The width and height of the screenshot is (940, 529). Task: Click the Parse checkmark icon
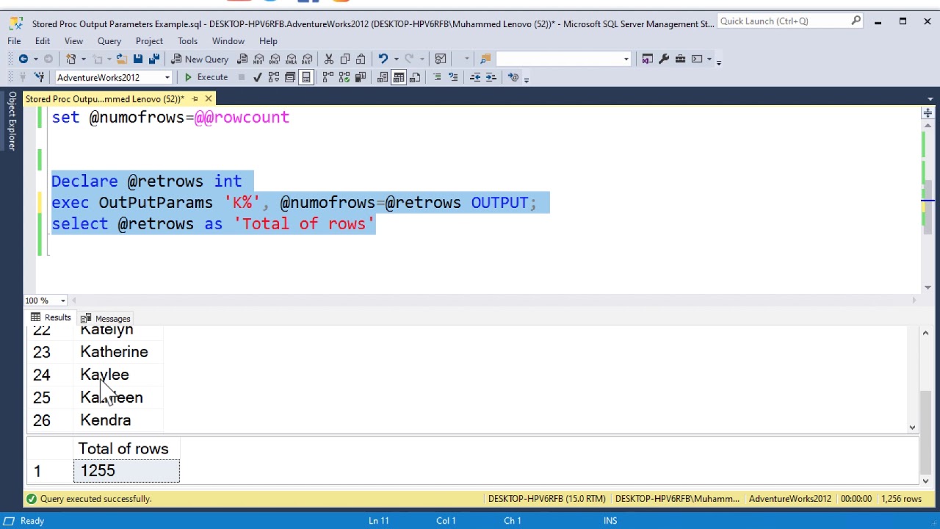(257, 77)
